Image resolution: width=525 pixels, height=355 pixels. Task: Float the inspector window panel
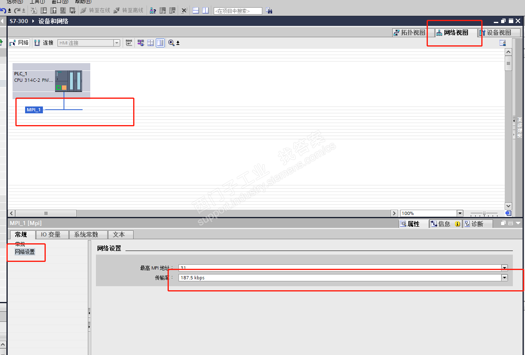(x=504, y=223)
